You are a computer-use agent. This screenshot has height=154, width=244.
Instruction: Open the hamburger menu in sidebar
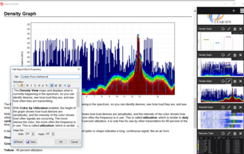click(242, 11)
